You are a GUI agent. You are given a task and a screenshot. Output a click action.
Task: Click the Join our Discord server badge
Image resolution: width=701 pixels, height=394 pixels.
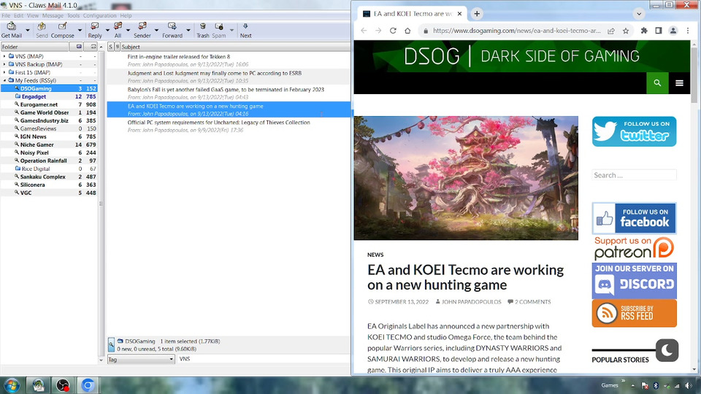coord(634,280)
